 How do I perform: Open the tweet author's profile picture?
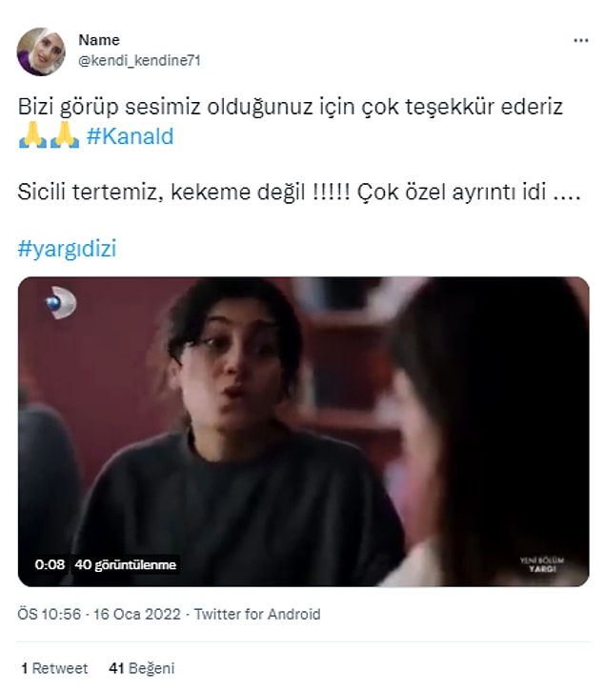tap(41, 51)
